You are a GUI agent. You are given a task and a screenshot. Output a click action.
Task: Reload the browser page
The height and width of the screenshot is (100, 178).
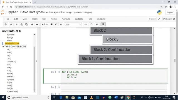coord(11,7)
